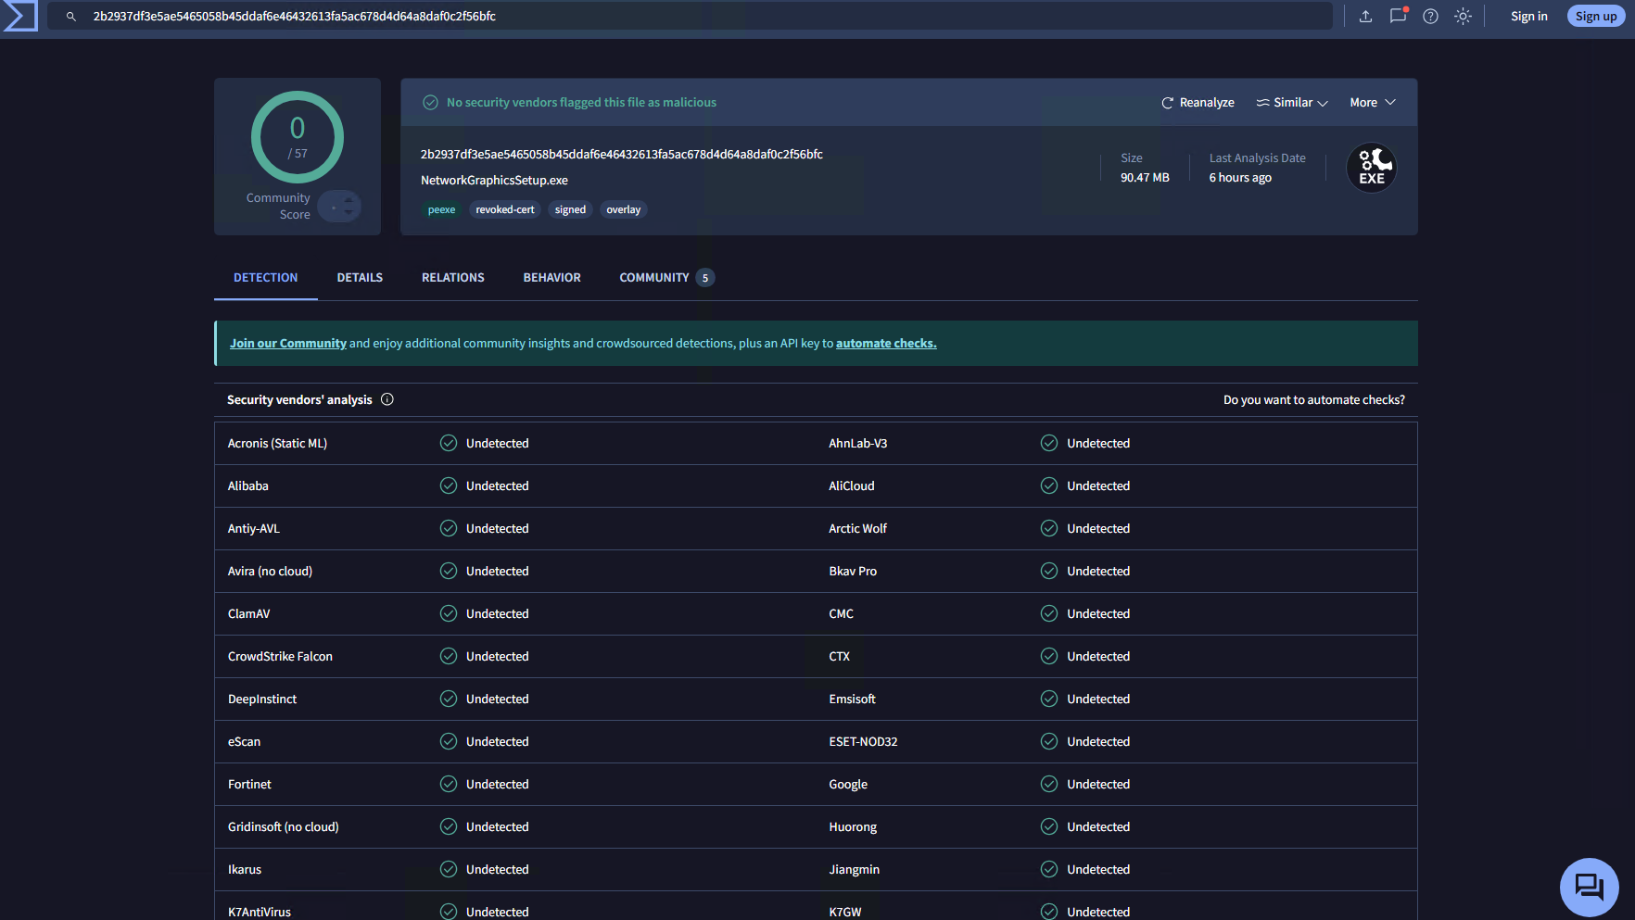This screenshot has width=1635, height=920.
Task: Click the Undetected check icon for Alibaba
Action: pyautogui.click(x=449, y=485)
